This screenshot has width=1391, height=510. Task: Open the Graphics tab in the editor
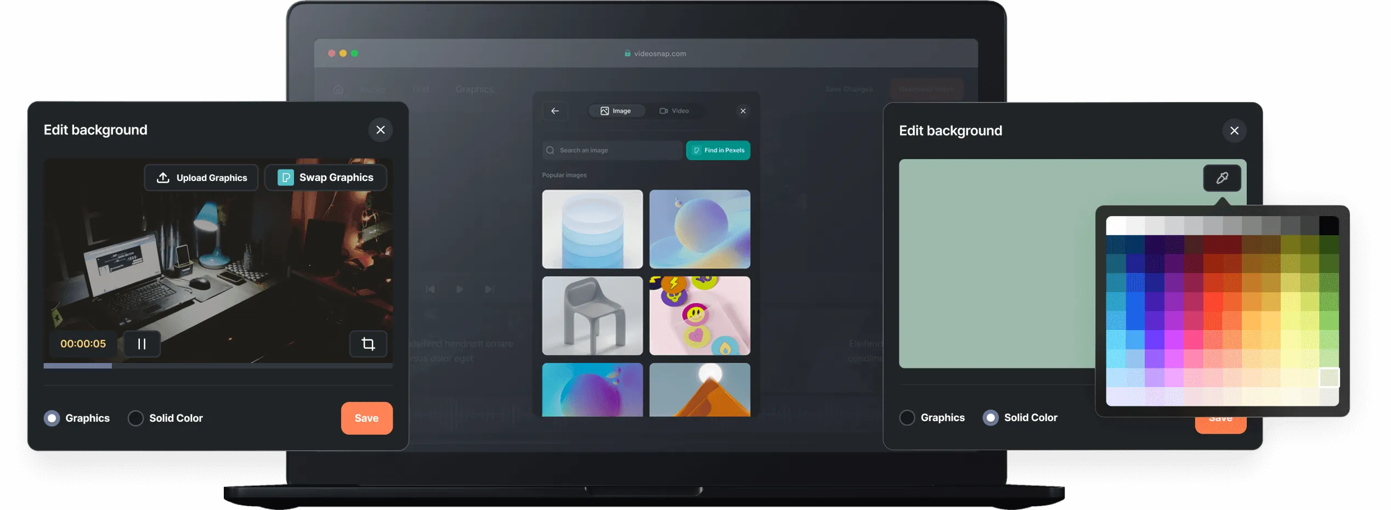click(x=474, y=89)
